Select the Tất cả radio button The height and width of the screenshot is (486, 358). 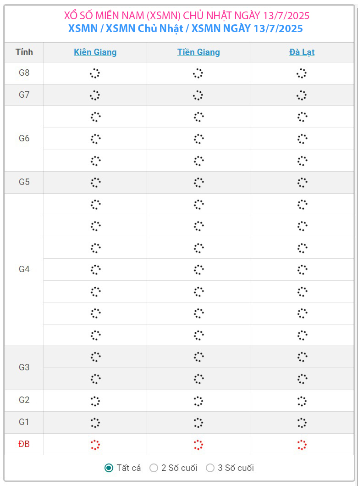click(109, 468)
